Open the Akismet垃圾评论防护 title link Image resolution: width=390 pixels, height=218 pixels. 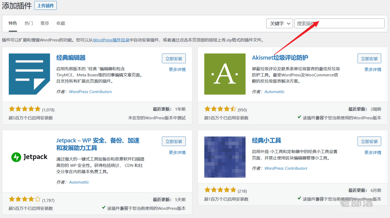tap(280, 58)
